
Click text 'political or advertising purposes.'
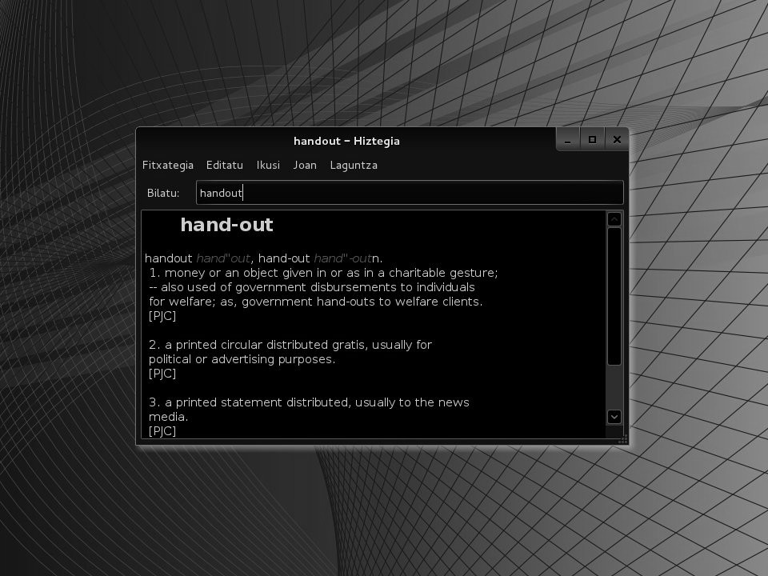click(242, 359)
